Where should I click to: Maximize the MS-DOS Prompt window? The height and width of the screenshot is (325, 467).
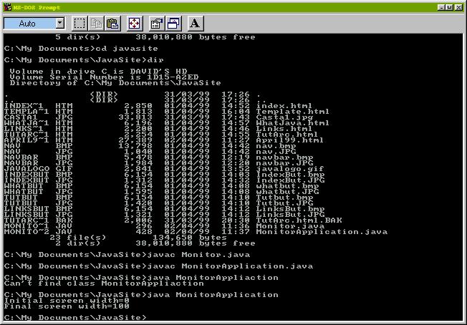tap(450, 7)
